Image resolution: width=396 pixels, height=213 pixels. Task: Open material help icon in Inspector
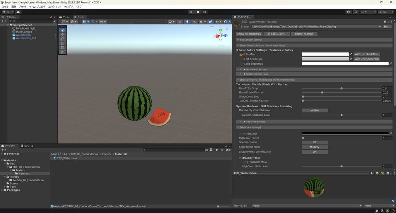point(385,22)
